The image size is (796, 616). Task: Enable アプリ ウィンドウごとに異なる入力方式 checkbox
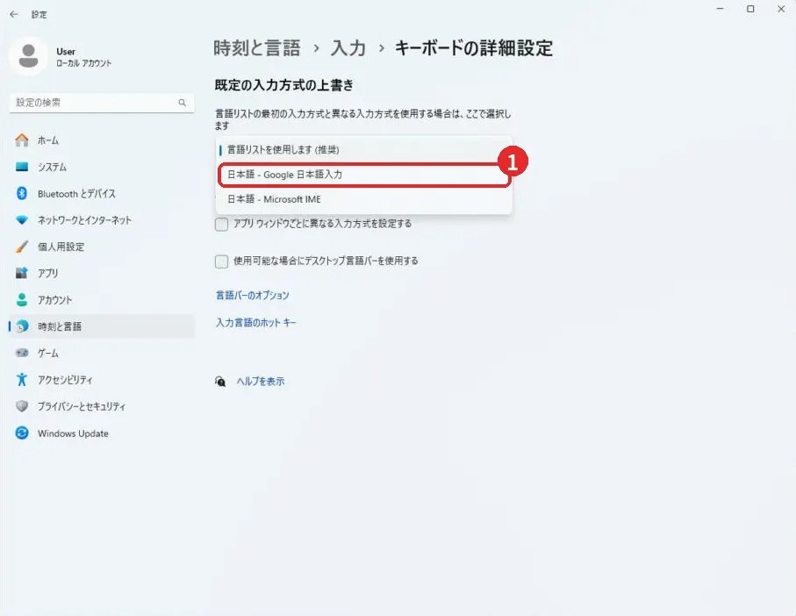221,225
